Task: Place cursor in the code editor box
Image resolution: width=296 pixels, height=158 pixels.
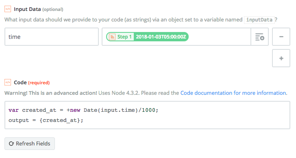Action: pos(147,115)
